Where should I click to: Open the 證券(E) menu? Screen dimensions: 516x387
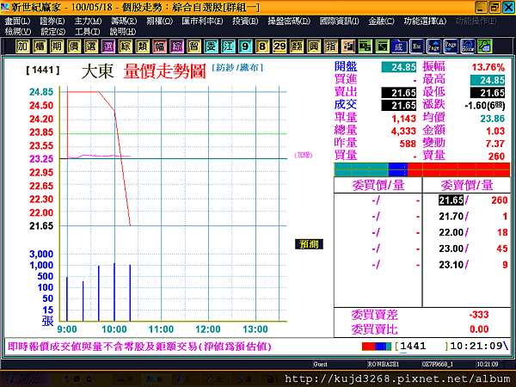(x=52, y=21)
